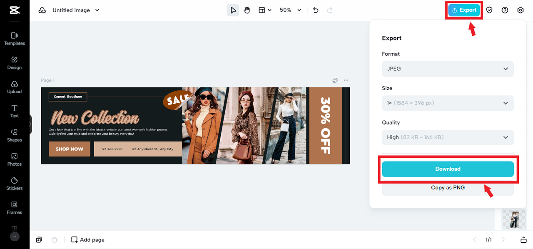The width and height of the screenshot is (533, 249).
Task: Go to the previous page arrow
Action: coord(474,239)
